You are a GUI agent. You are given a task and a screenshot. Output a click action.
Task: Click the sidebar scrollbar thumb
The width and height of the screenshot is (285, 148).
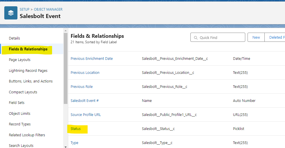tap(66, 68)
